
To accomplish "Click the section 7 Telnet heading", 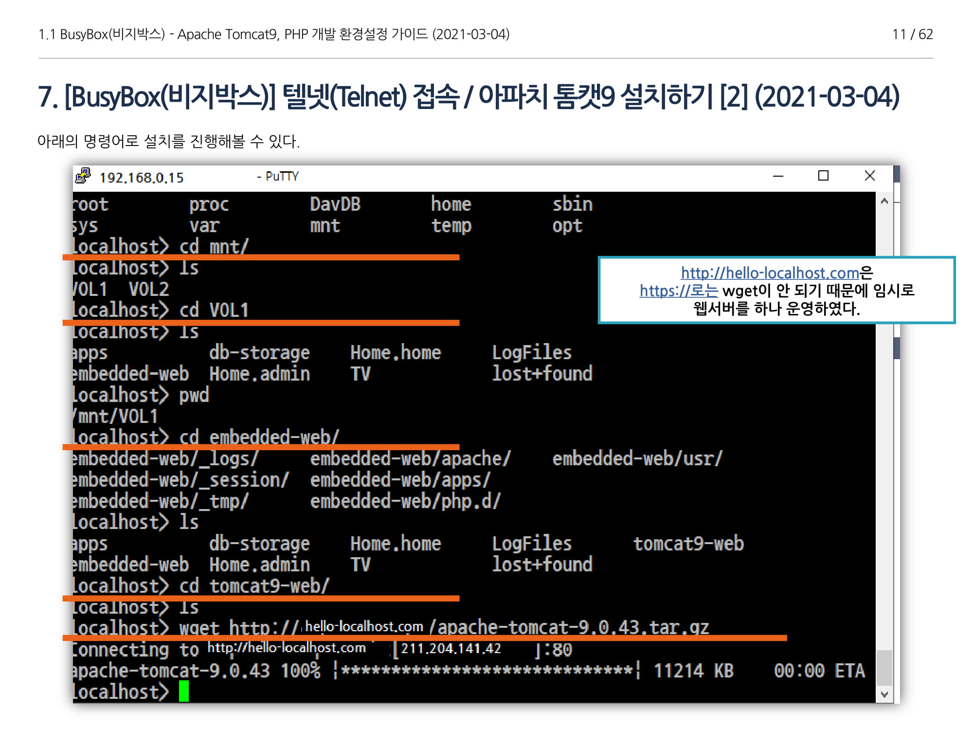I will pyautogui.click(x=468, y=96).
